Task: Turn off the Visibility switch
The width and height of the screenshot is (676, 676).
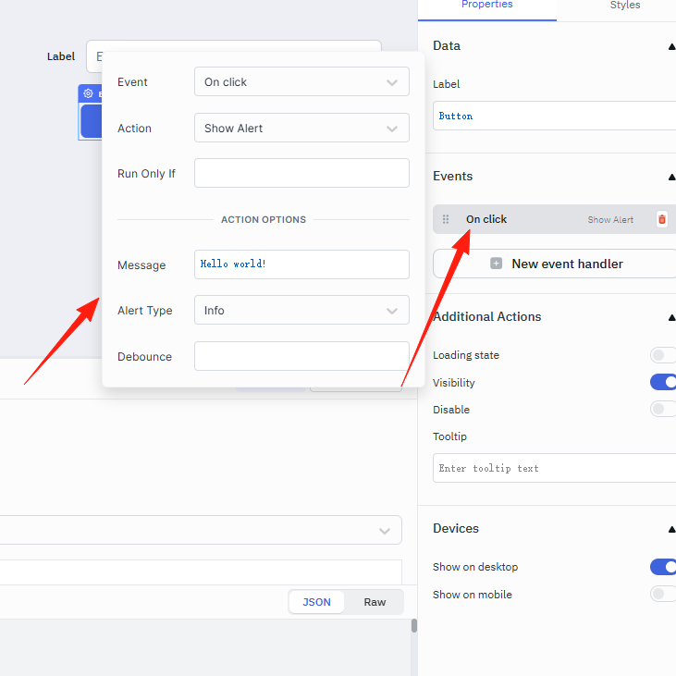Action: [x=663, y=382]
